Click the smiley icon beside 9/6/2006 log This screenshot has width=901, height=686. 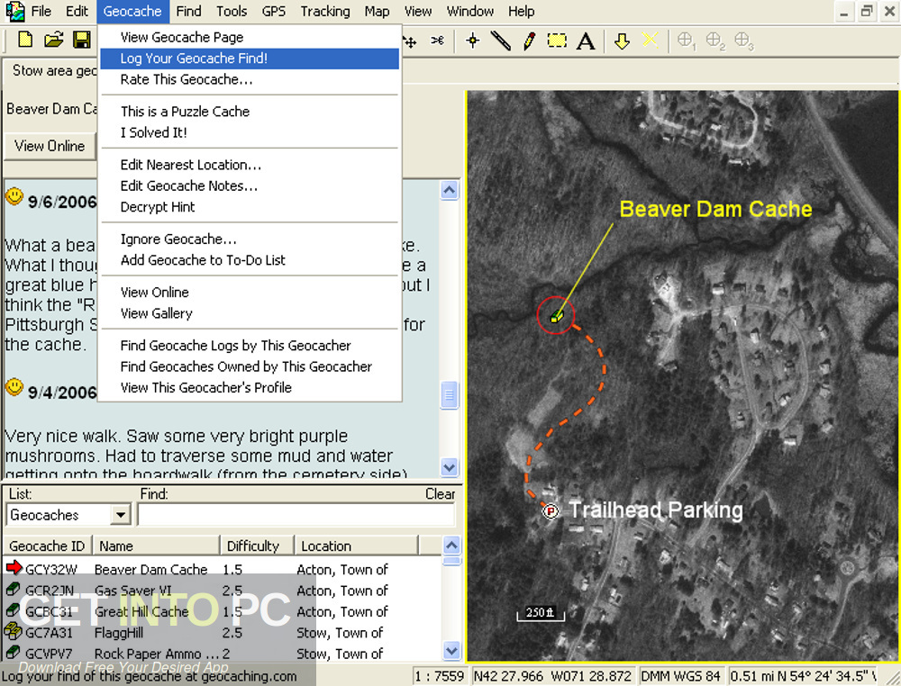[x=14, y=197]
